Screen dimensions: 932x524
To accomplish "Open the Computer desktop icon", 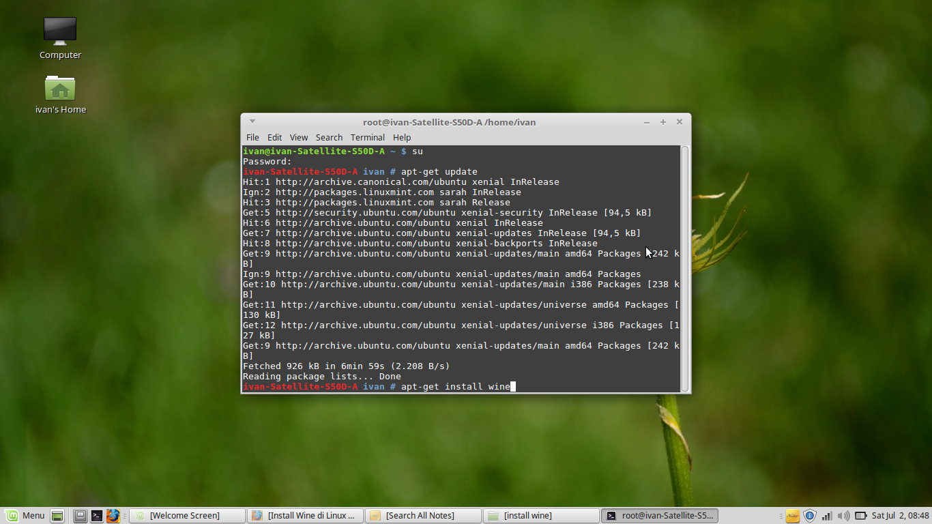I will pyautogui.click(x=59, y=31).
